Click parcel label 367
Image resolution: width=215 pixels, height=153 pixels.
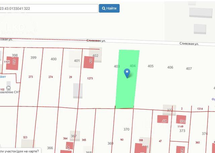tap(74, 136)
